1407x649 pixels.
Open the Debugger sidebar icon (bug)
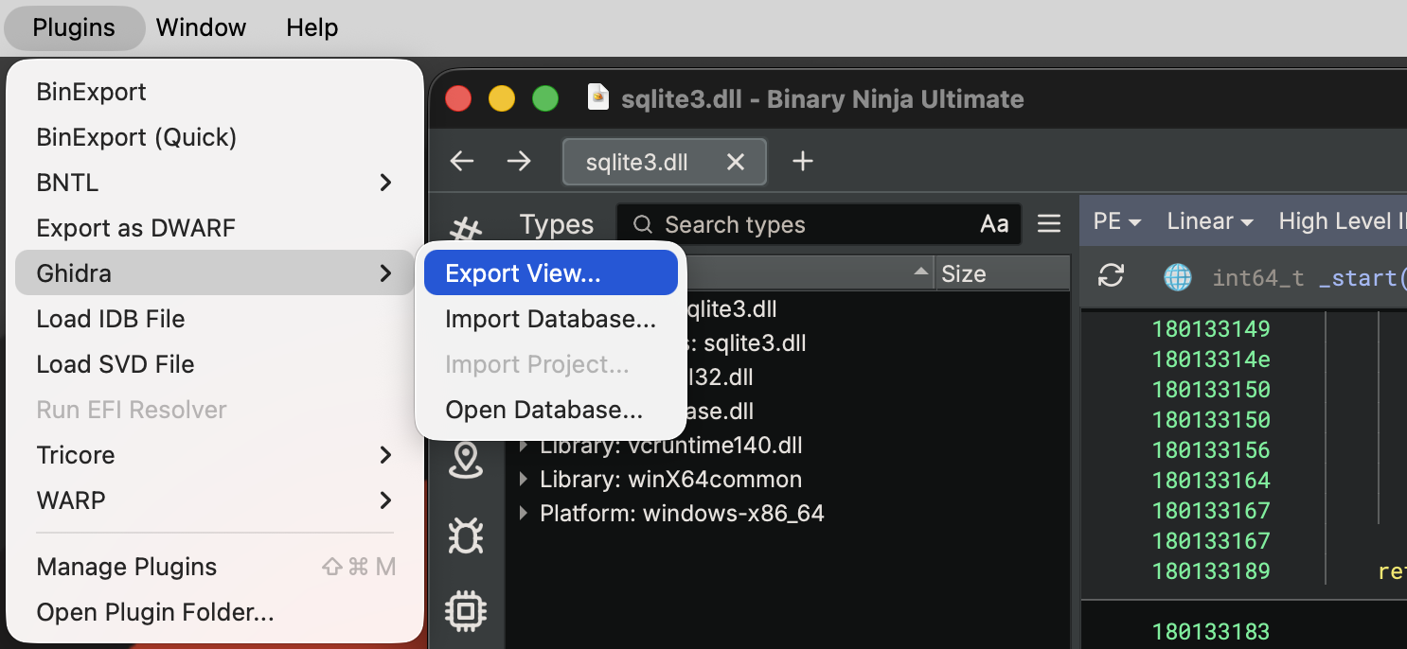(x=466, y=536)
